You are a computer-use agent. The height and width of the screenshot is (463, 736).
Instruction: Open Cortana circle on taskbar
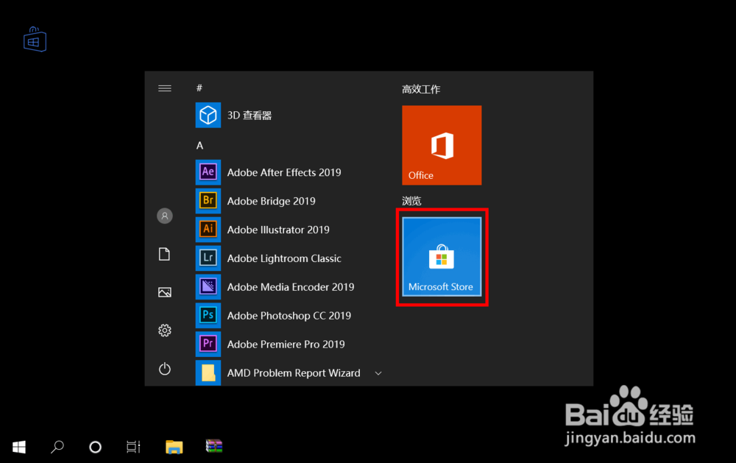coord(95,447)
